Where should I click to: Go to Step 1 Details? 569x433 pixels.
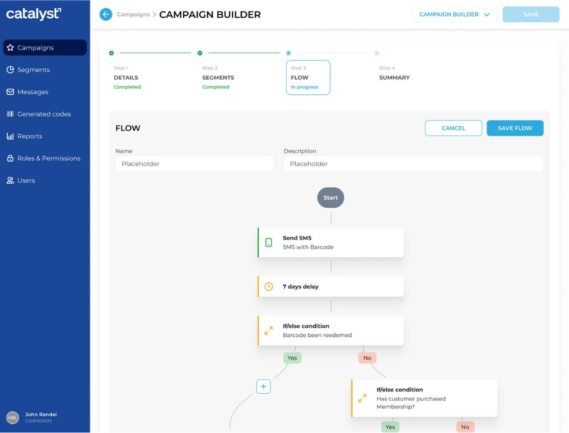tap(126, 77)
